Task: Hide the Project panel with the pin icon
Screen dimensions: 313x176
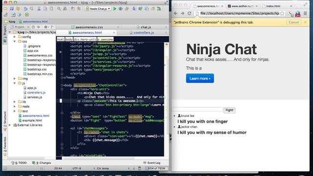Action: [x=52, y=27]
